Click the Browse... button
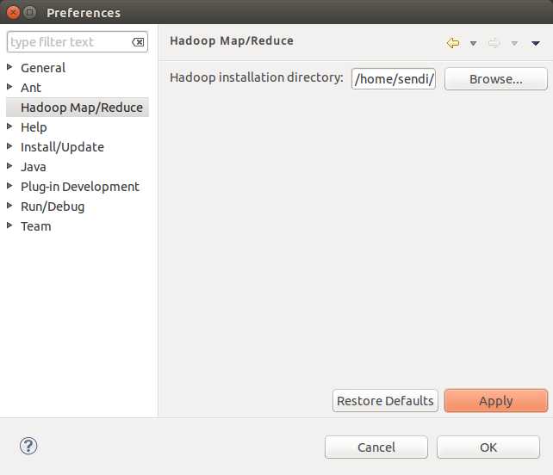Viewport: 553px width, 475px height. pyautogui.click(x=496, y=79)
